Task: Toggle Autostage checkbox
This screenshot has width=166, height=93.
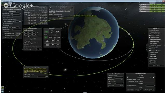Action: pos(6,26)
